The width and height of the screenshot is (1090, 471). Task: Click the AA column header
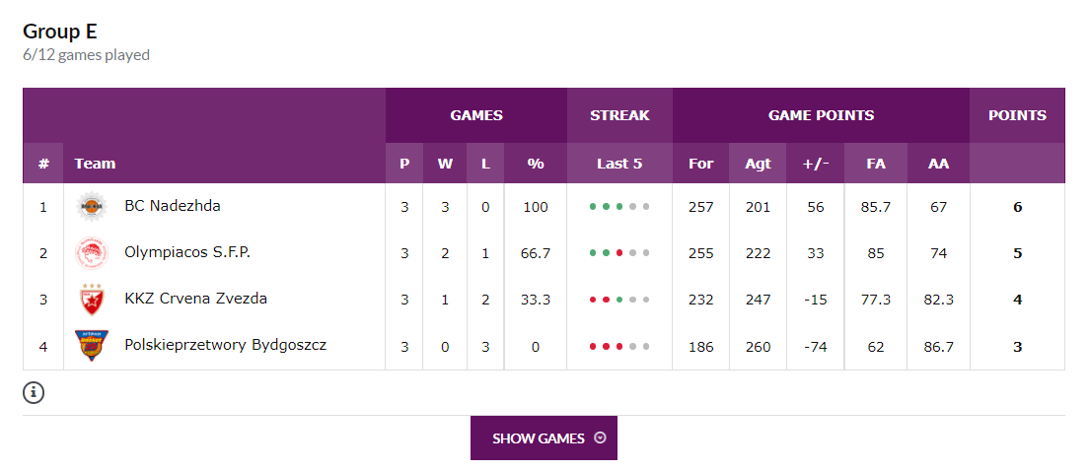coord(938,164)
